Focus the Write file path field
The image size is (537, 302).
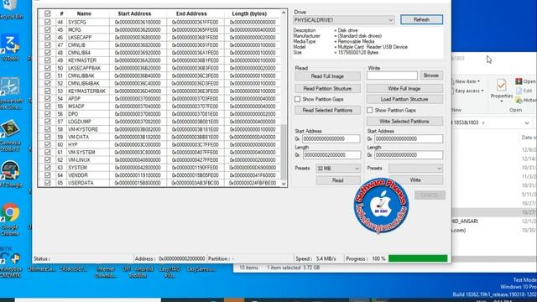pos(392,75)
